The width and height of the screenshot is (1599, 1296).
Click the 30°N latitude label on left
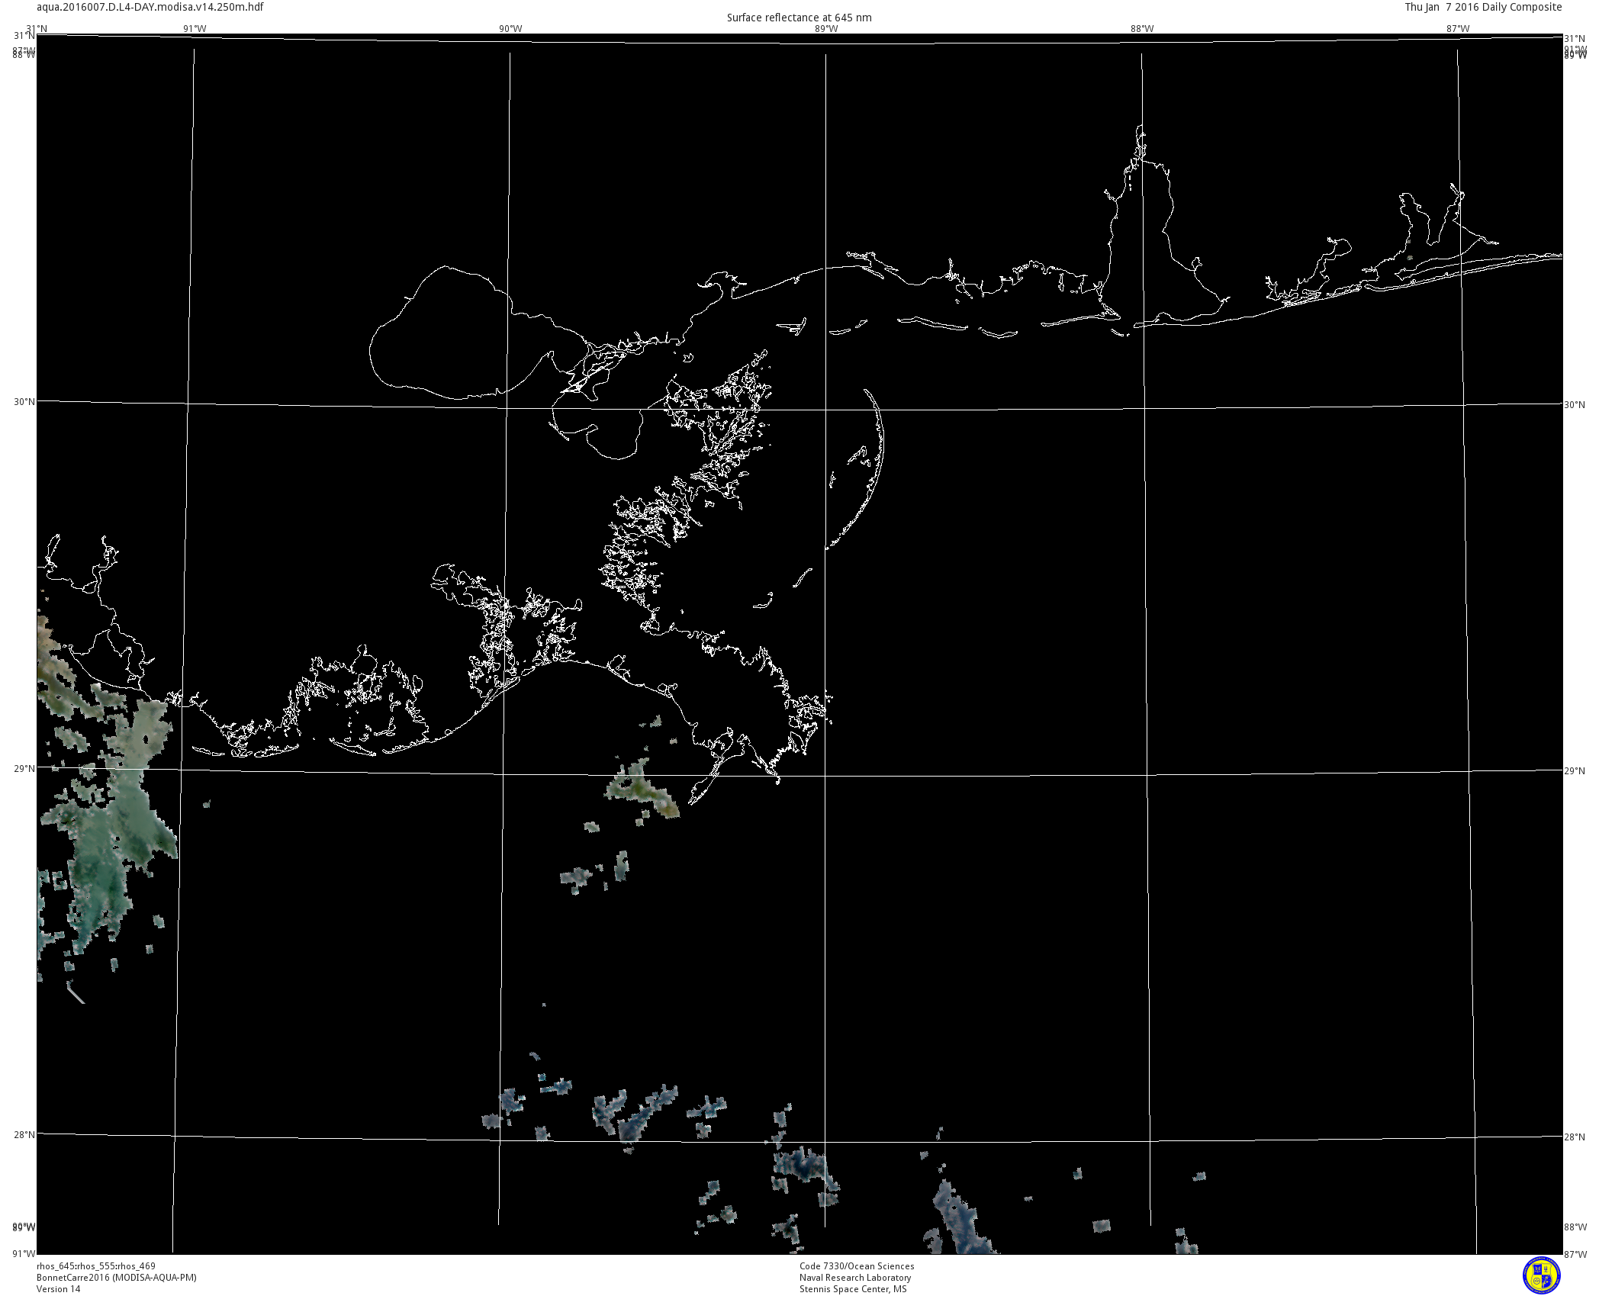click(24, 401)
